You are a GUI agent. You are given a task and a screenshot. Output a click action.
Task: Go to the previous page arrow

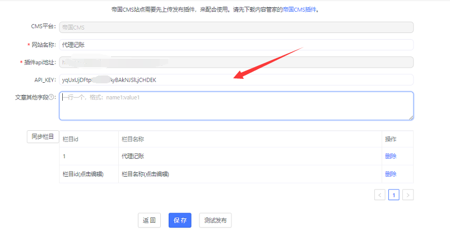pos(379,195)
